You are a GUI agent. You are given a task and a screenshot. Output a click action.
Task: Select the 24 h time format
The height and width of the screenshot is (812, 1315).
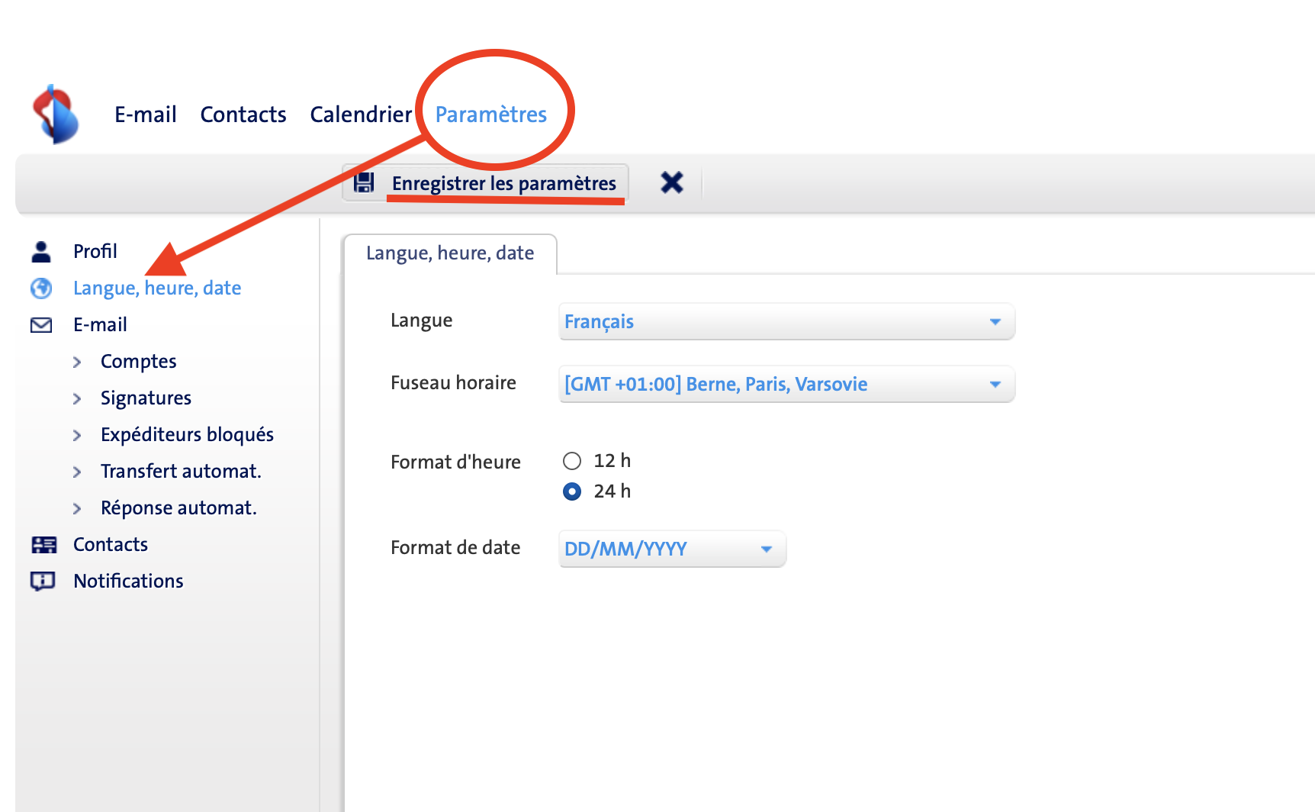(572, 491)
